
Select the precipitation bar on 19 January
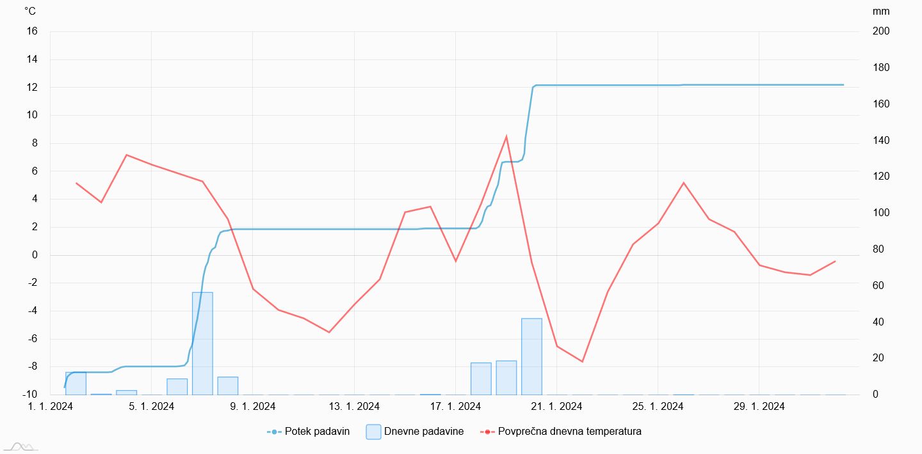[506, 378]
